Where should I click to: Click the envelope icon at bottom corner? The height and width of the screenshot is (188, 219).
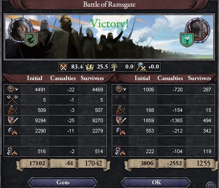[x=211, y=186]
